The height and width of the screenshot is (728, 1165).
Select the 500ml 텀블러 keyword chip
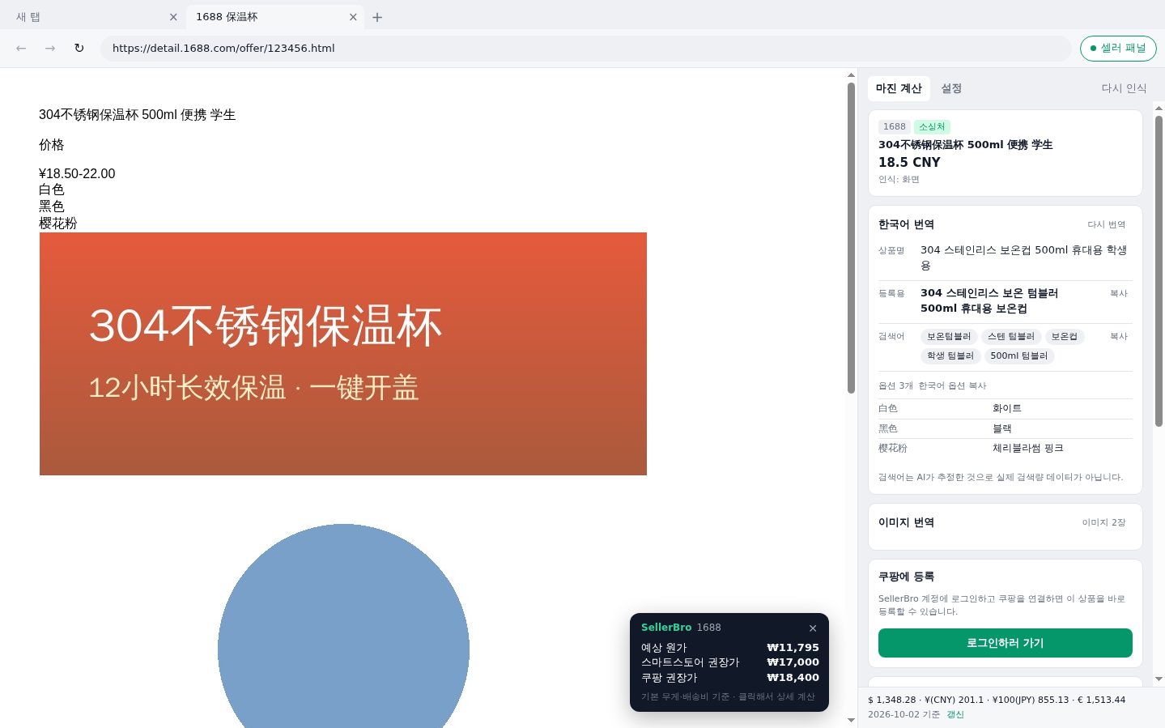click(1018, 356)
